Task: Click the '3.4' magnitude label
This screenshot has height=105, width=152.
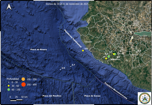Action: point(107,54)
